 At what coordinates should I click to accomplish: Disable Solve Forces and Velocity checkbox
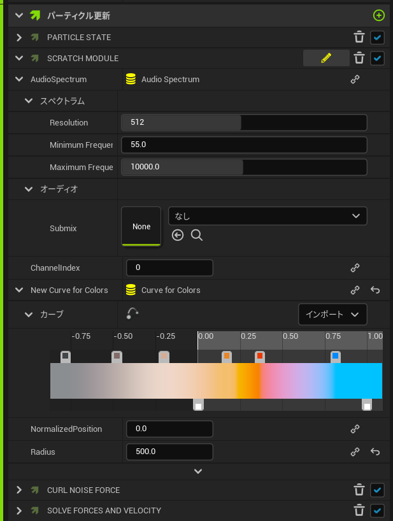click(x=377, y=510)
